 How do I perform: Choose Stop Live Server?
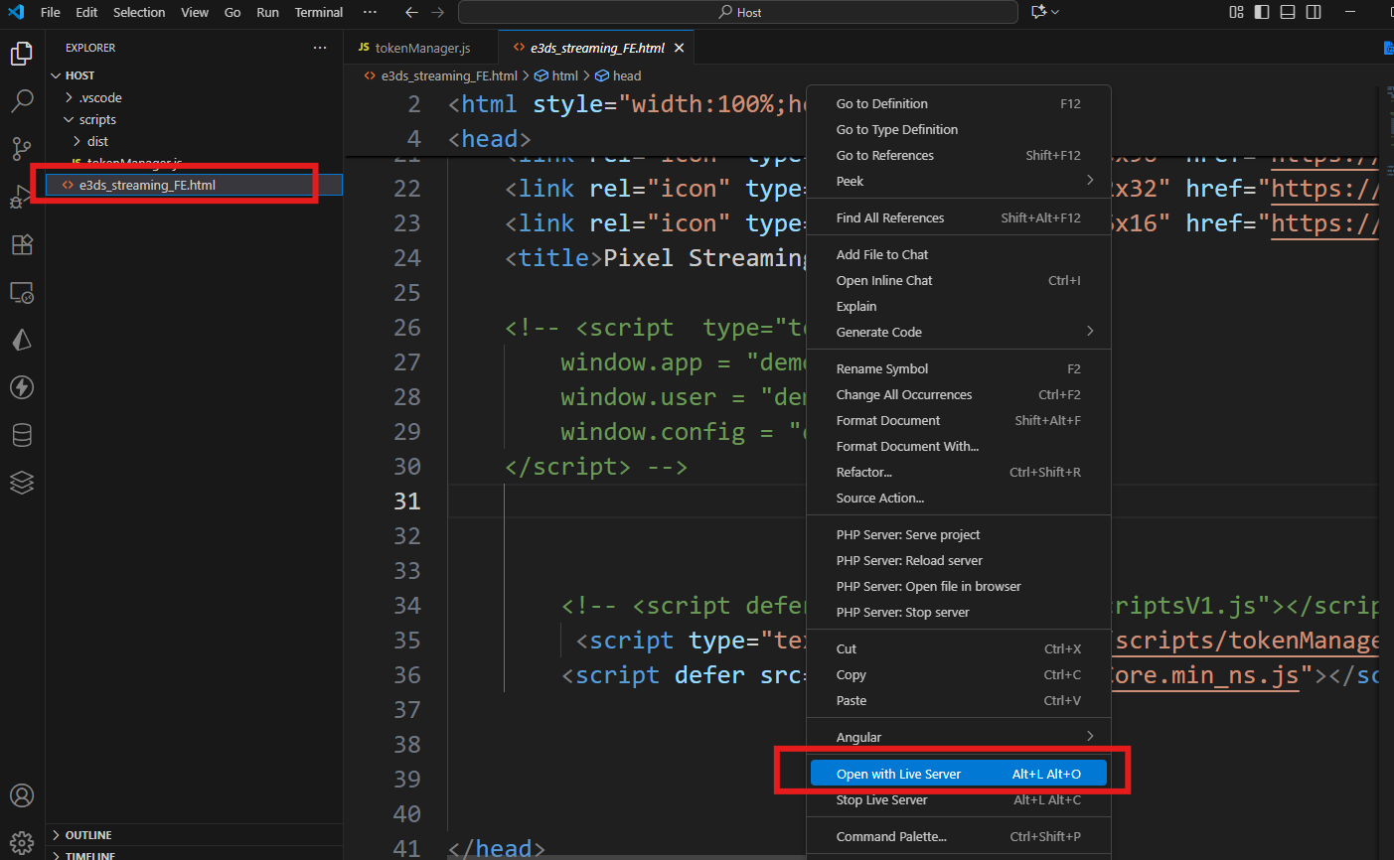click(x=958, y=799)
